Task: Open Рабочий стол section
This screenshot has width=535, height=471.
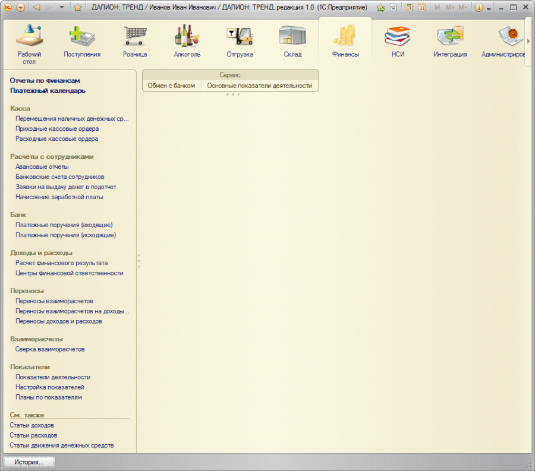Action: coord(29,45)
